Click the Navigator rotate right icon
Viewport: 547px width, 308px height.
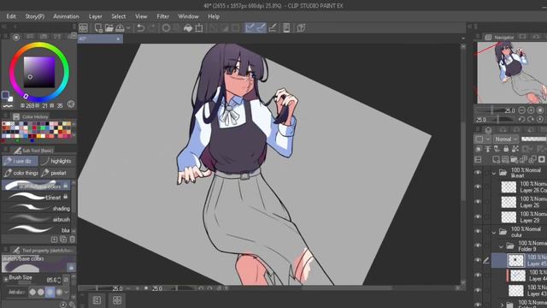531,120
